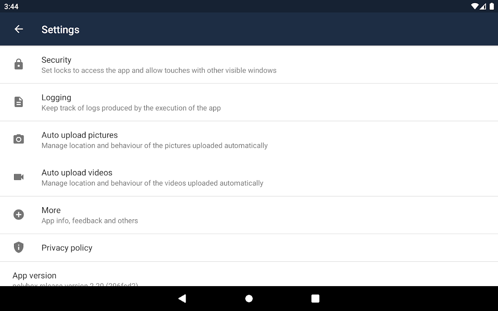Tap the battery status icon

click(492, 6)
